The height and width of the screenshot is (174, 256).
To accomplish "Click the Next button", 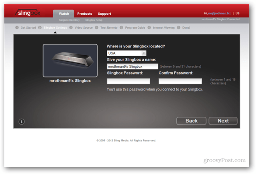I will [x=223, y=121].
